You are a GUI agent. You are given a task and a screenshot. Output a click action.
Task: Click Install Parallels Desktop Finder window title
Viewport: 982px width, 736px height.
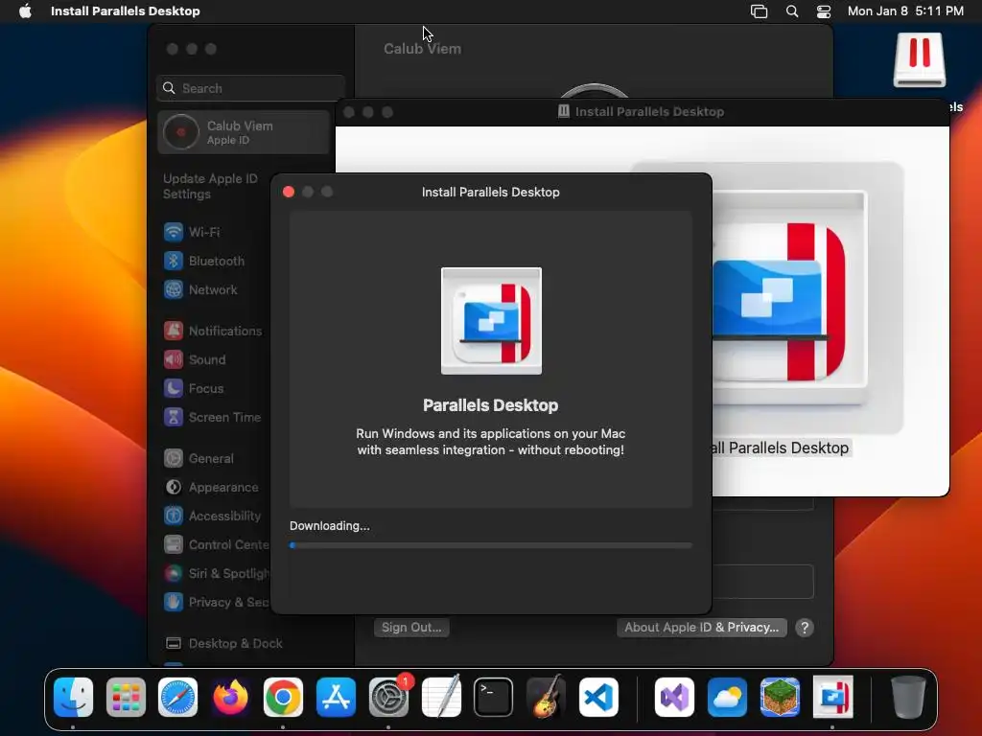[x=649, y=111]
